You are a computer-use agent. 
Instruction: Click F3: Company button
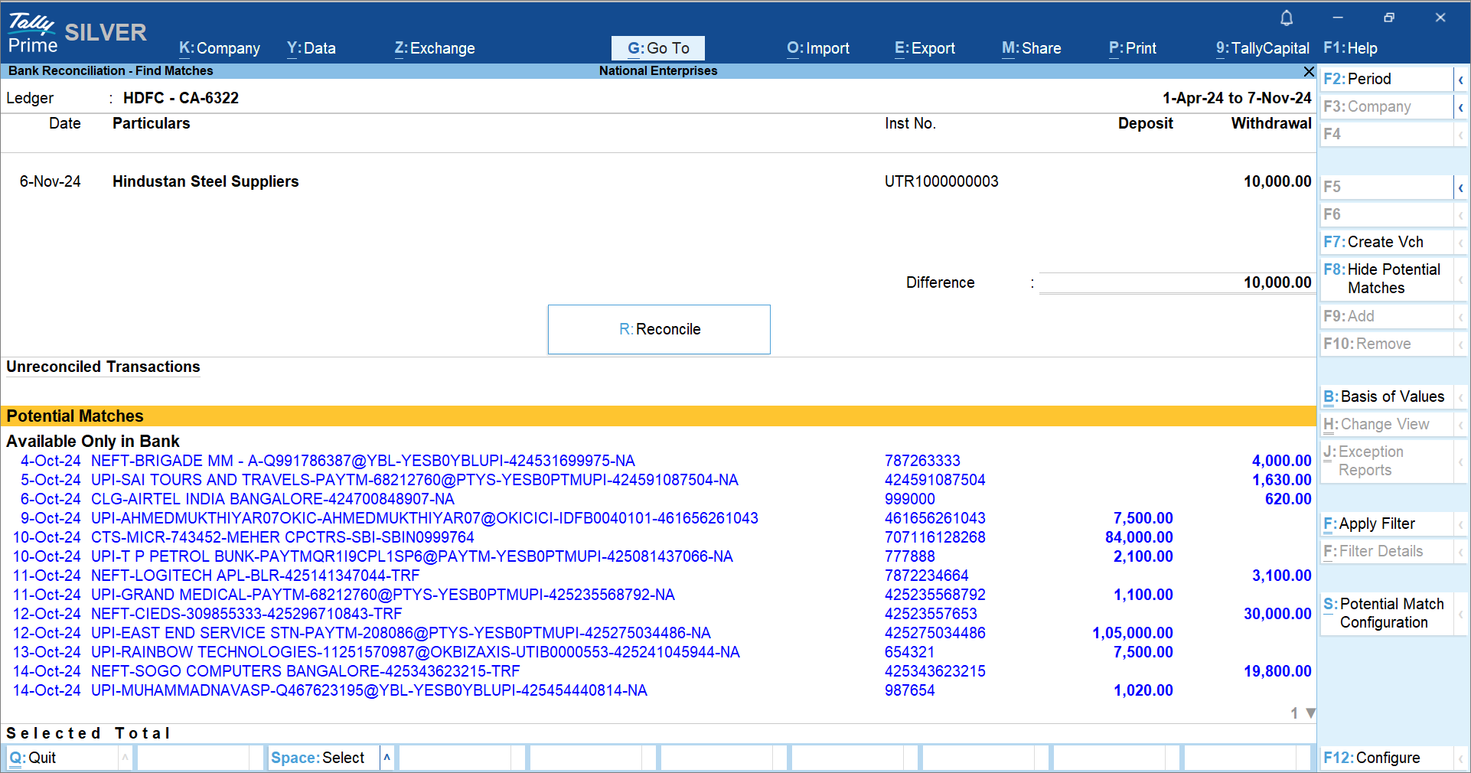[1387, 107]
